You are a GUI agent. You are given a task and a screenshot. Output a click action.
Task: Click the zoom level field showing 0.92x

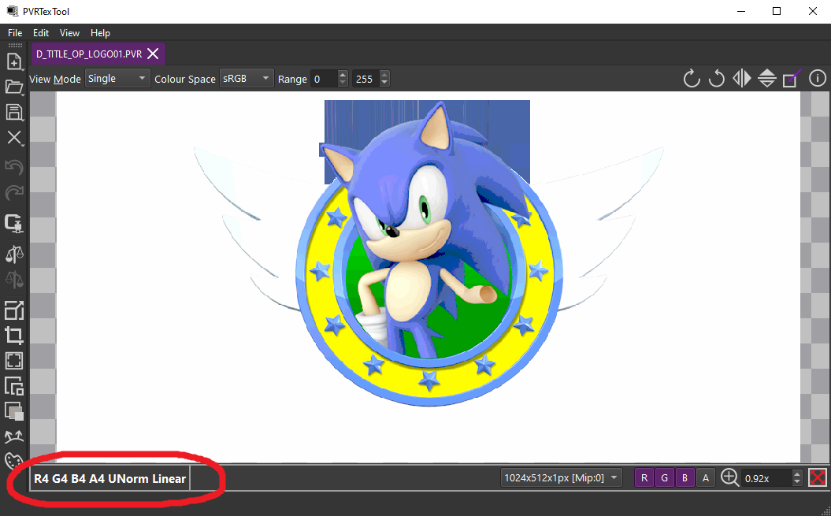pos(766,477)
